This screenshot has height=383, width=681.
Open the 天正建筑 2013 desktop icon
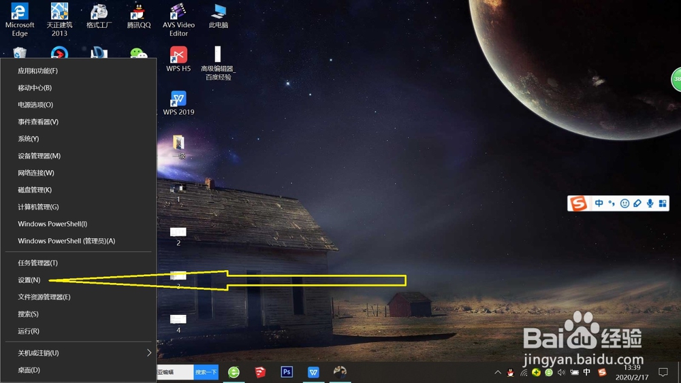[59, 20]
